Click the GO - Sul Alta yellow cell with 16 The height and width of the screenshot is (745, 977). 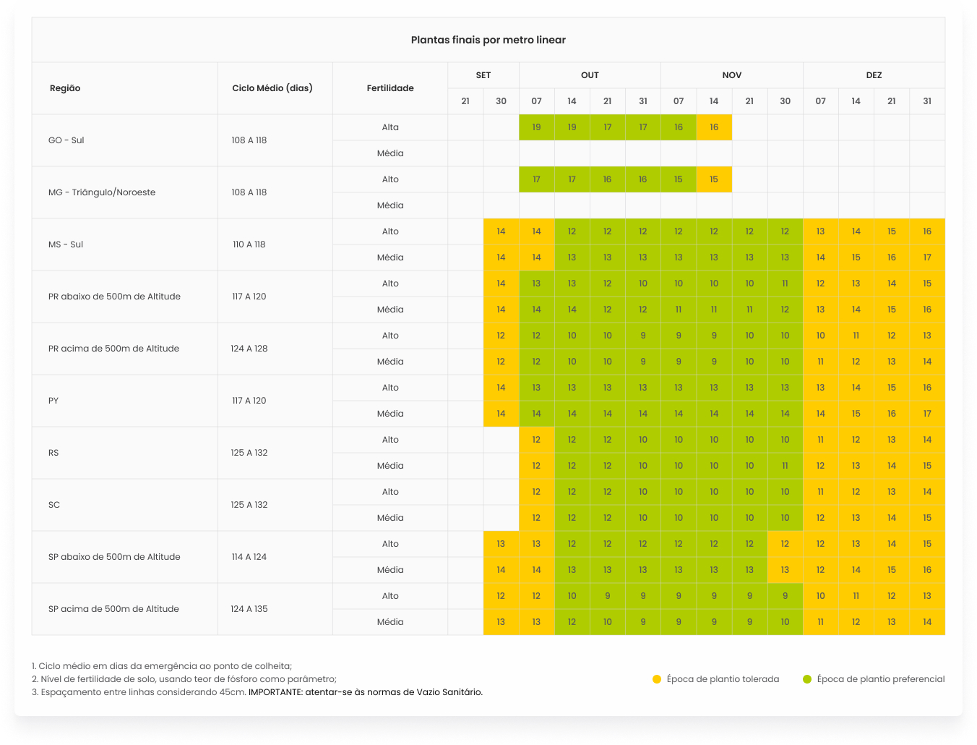tap(714, 127)
